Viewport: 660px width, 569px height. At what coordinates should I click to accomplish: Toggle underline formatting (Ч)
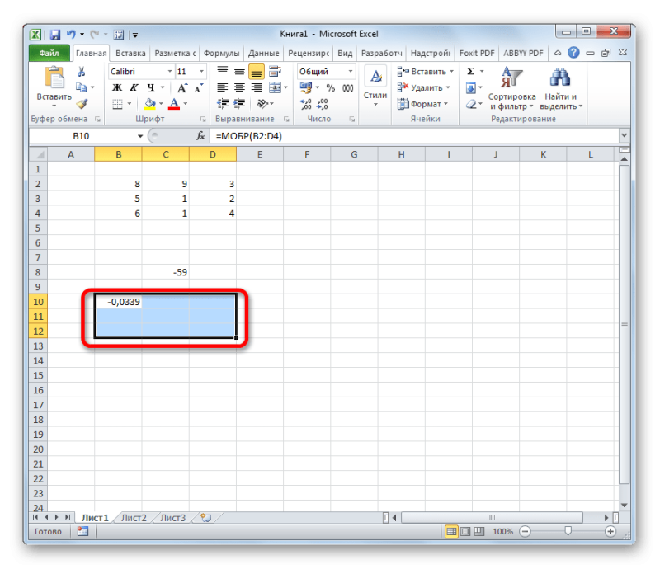tap(151, 87)
